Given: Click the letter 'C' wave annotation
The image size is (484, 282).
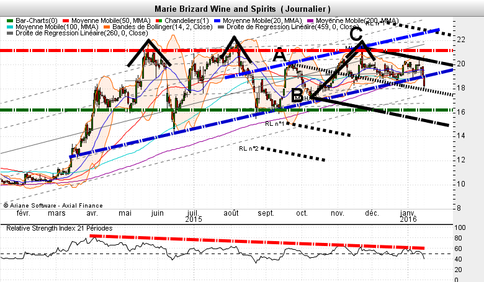Looking at the screenshot, I should click(x=356, y=33).
